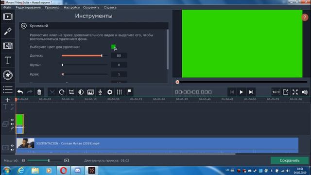Adjust the Края edges slider

coord(85,74)
